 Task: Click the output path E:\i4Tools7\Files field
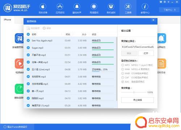pyautogui.click(x=138, y=47)
